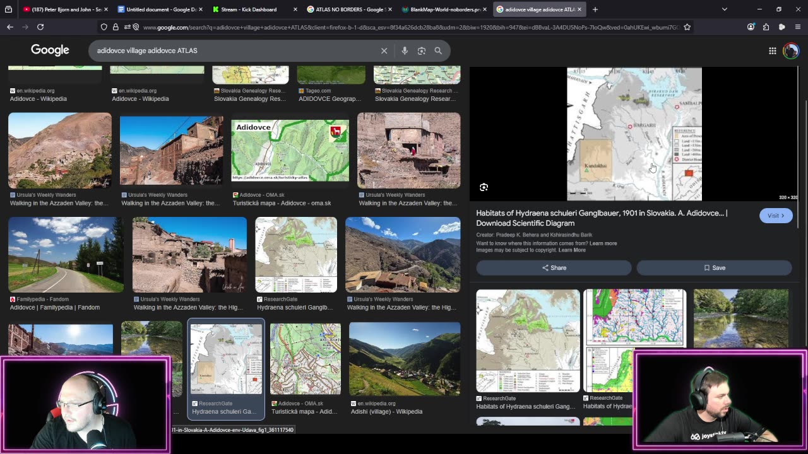Open the Google account avatar
808x454 pixels.
click(790, 50)
